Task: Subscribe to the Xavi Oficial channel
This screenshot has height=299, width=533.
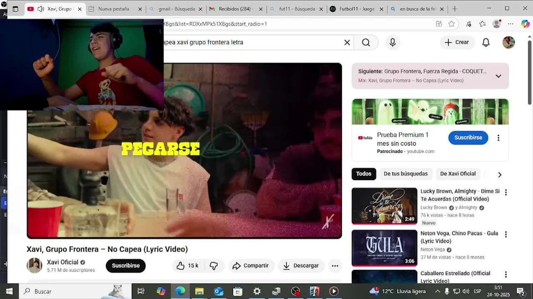Action: click(x=126, y=266)
